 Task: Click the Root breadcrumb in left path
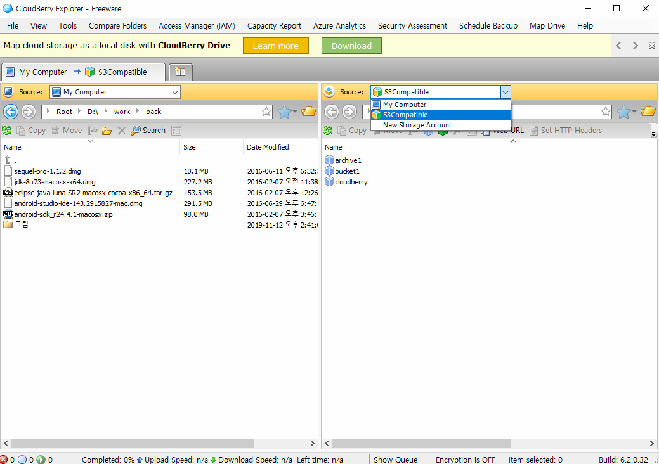pos(64,112)
